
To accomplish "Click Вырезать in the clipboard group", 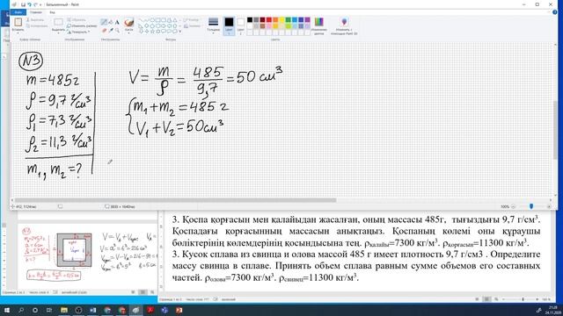I will coord(35,20).
